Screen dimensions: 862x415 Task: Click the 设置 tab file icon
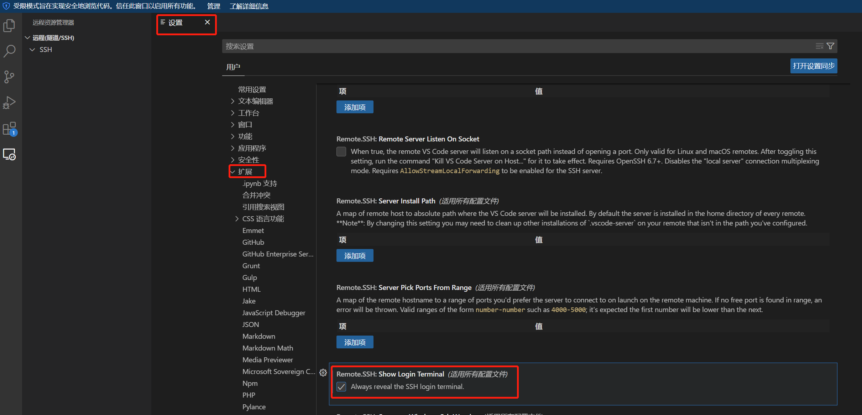163,22
